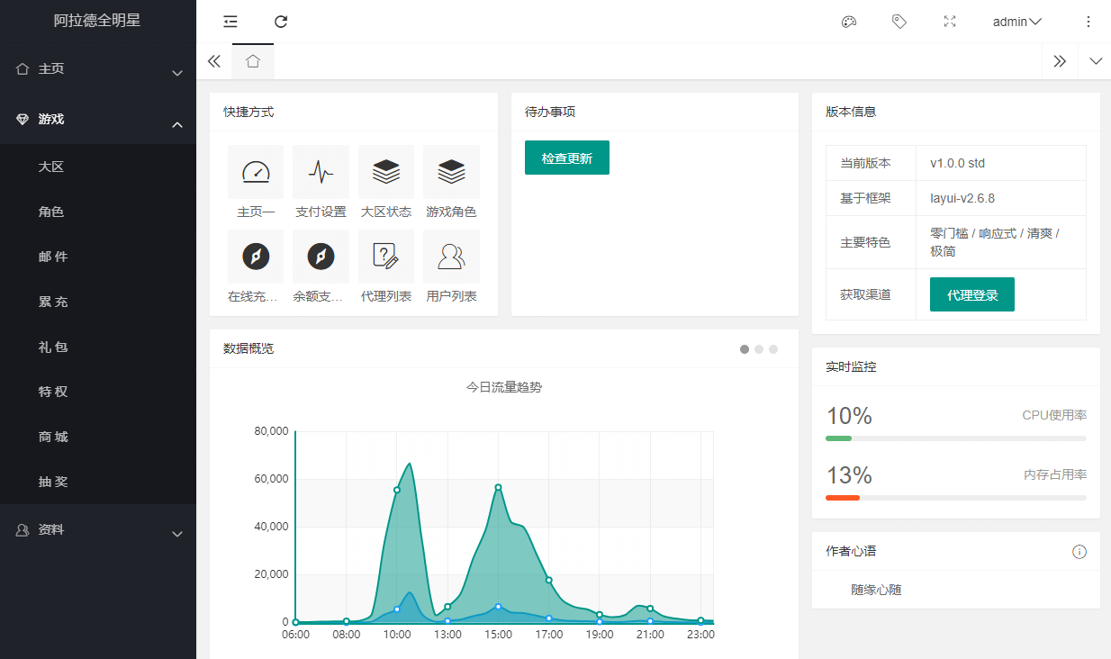Select the first carousel indicator dot

[x=745, y=349]
